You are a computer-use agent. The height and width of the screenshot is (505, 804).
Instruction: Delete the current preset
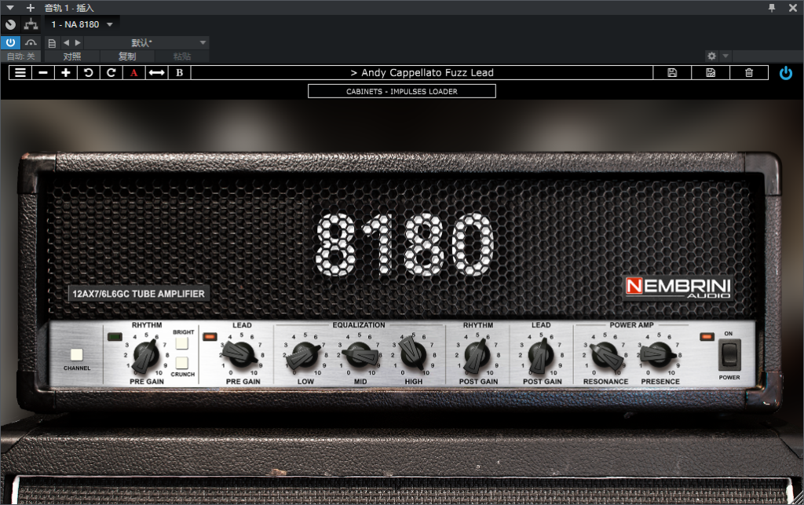(749, 73)
